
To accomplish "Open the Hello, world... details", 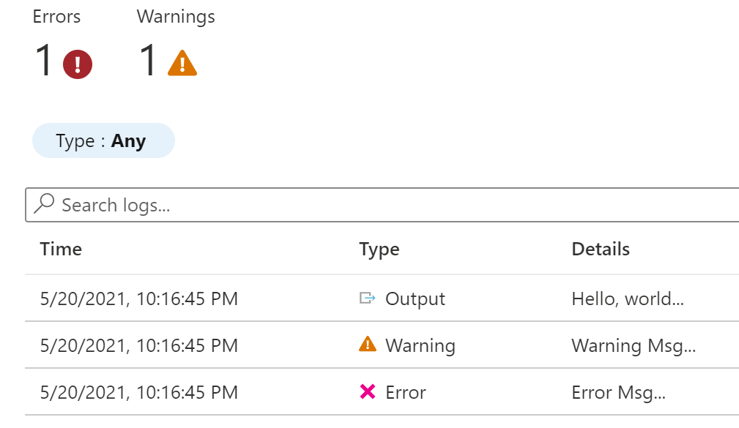I will click(627, 299).
